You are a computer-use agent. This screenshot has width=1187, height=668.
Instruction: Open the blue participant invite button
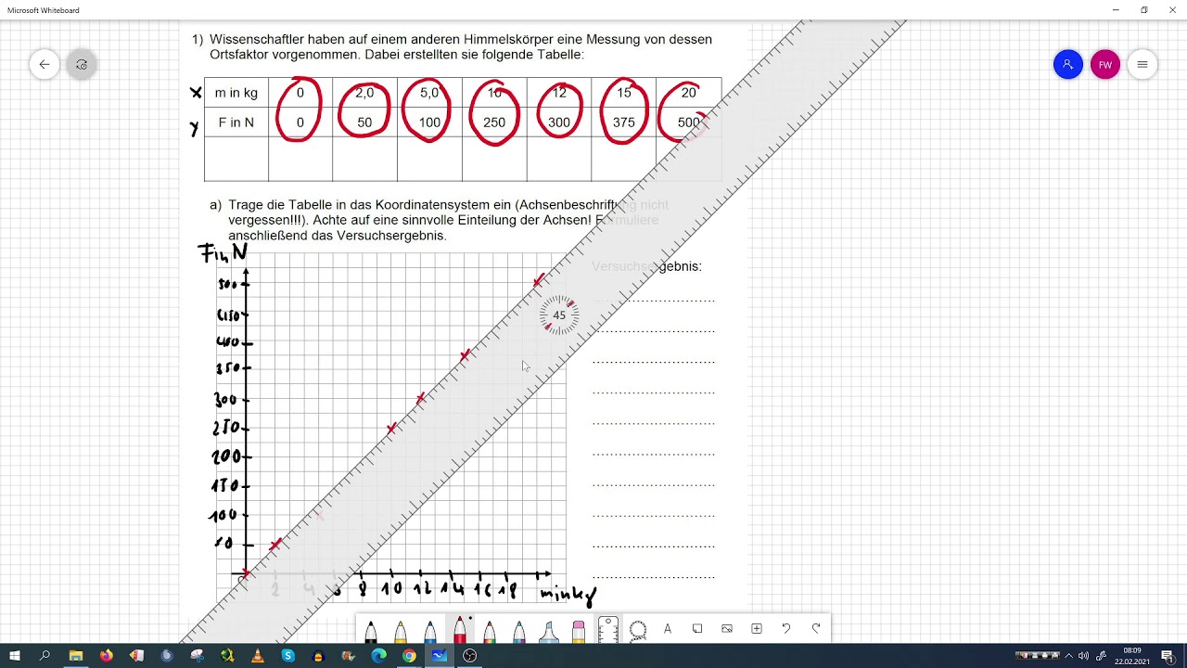pos(1068,64)
